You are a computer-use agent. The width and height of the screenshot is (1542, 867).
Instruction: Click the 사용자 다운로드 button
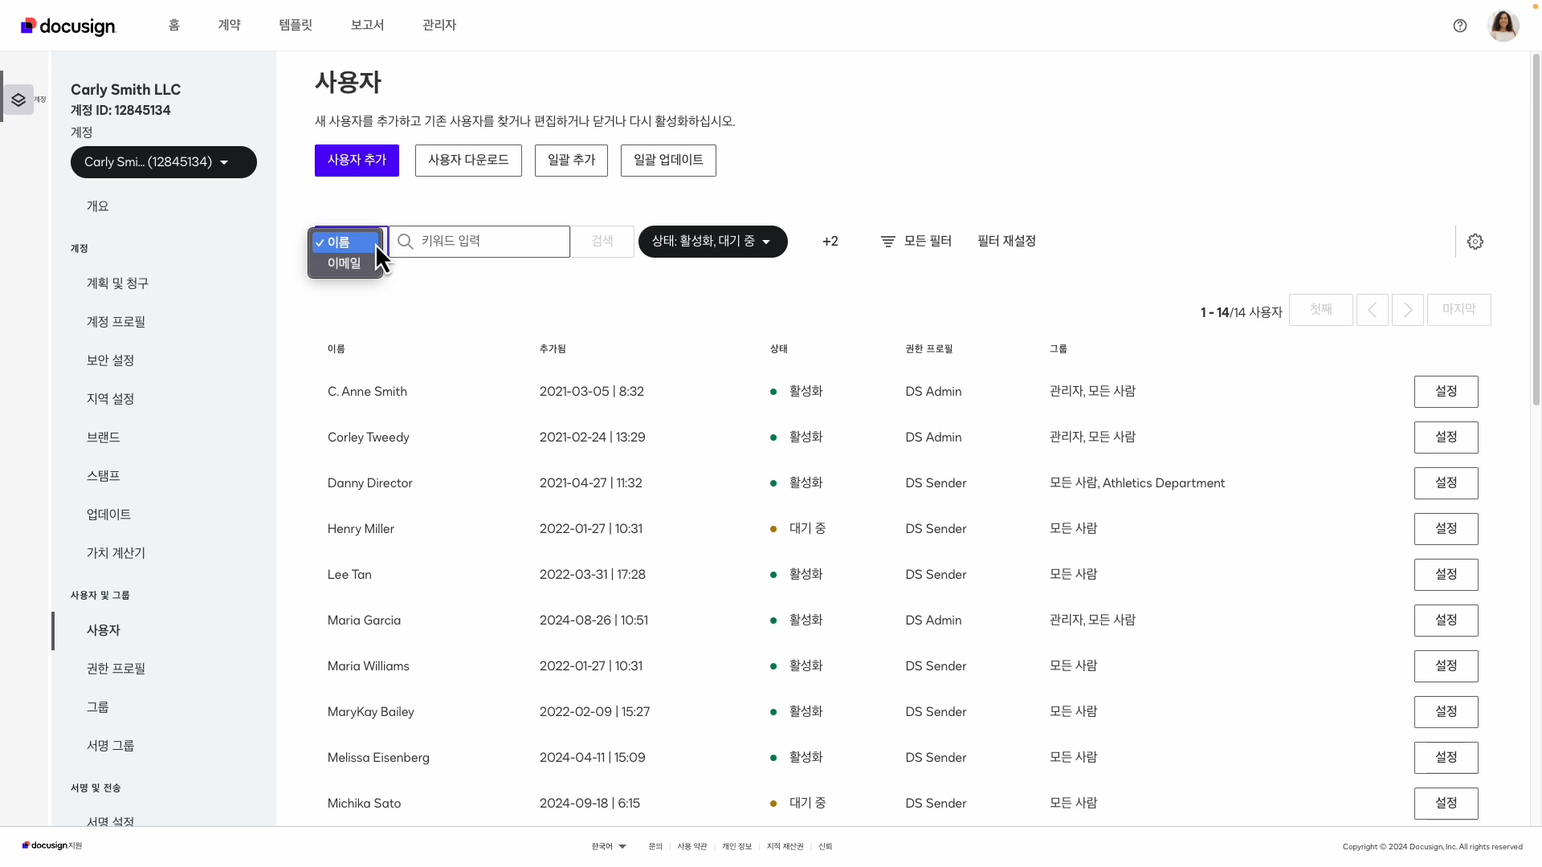[x=468, y=161]
